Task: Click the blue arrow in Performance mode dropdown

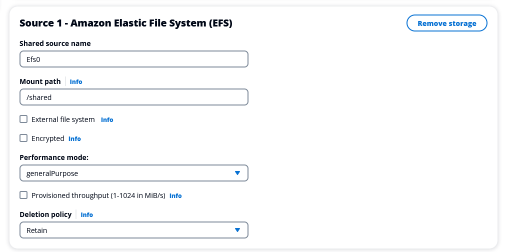Action: pos(237,173)
